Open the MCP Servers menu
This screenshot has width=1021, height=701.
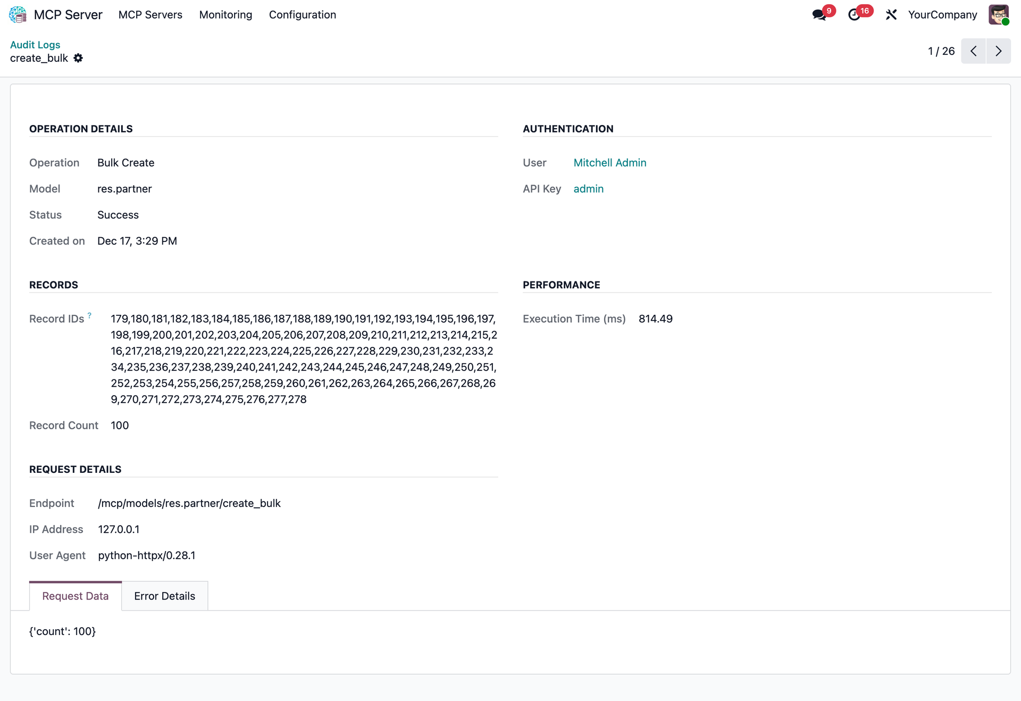150,14
